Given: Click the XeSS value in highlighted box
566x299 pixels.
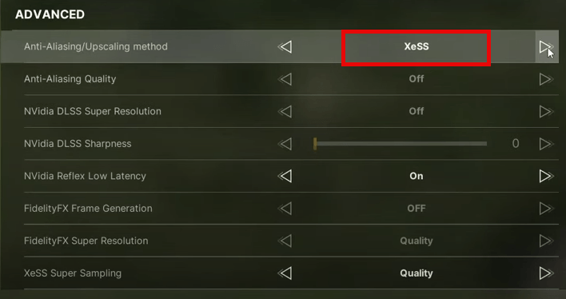Looking at the screenshot, I should [x=417, y=46].
